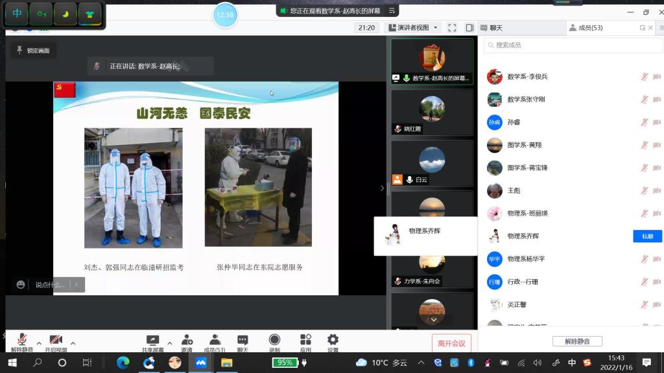Click the 私聊 button for 物理系乔辉

647,236
